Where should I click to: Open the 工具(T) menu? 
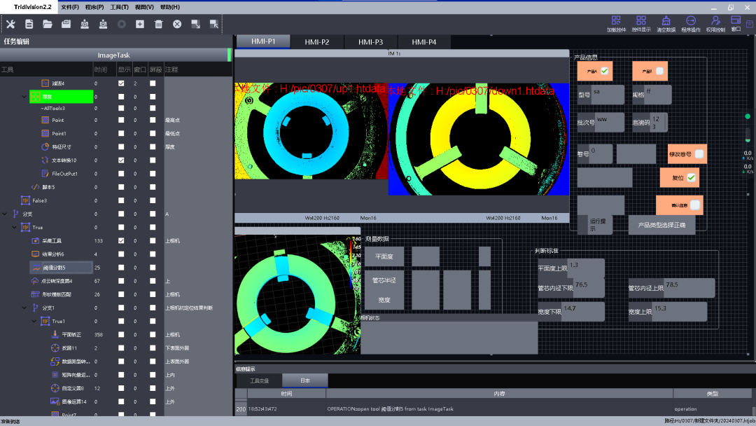click(119, 7)
